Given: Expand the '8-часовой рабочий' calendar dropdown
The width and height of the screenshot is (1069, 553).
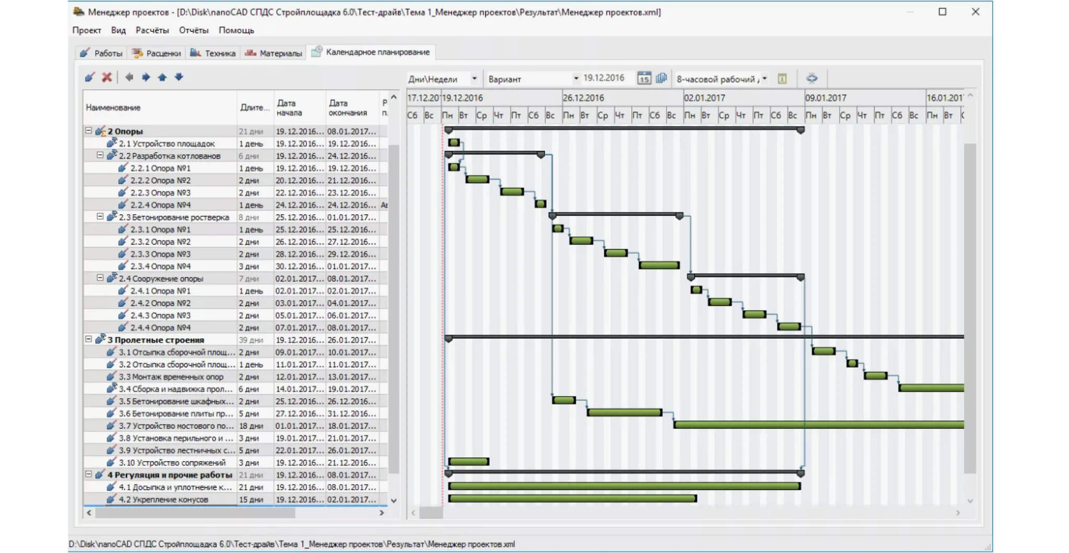Looking at the screenshot, I should pyautogui.click(x=765, y=79).
